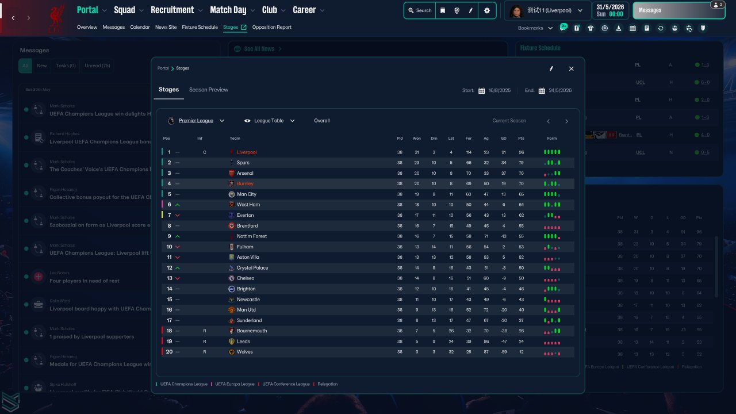Viewport: 736px width, 414px height.
Task: Click the West Ham club badge
Action: (x=232, y=205)
